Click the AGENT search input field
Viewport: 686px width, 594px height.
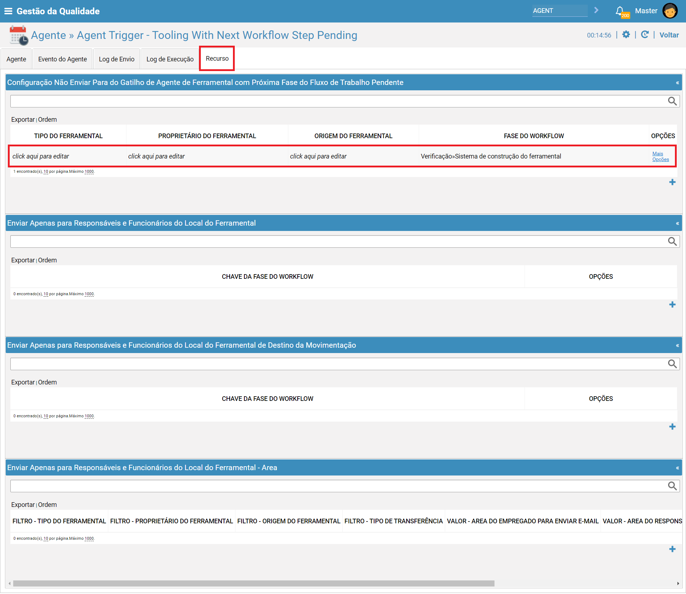click(x=560, y=11)
